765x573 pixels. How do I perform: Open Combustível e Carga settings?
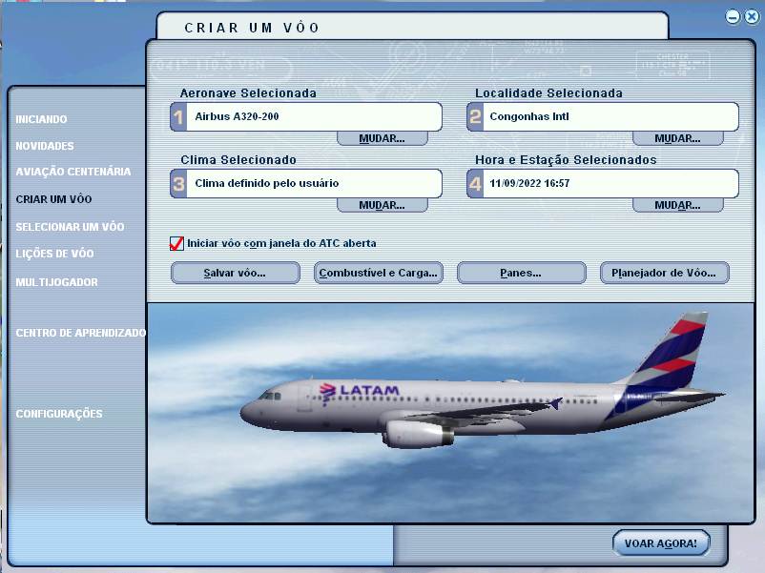[378, 273]
